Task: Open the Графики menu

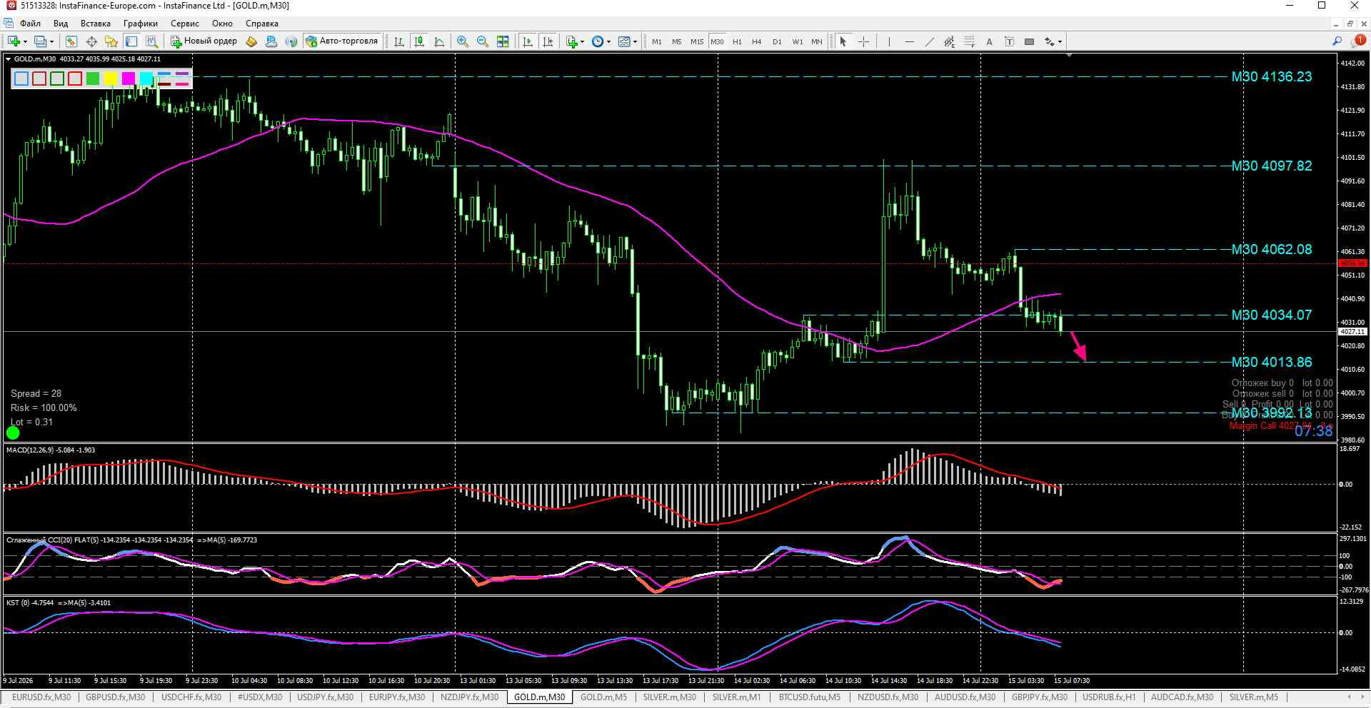Action: tap(140, 24)
